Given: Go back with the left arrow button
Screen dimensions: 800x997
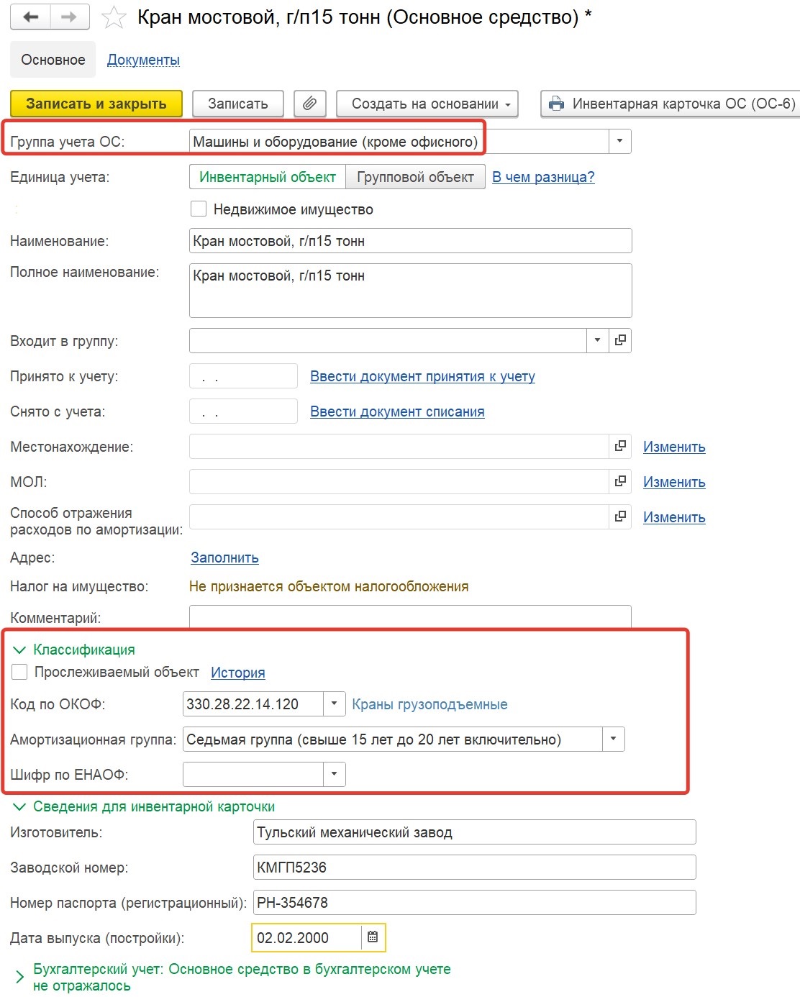Looking at the screenshot, I should coord(30,17).
